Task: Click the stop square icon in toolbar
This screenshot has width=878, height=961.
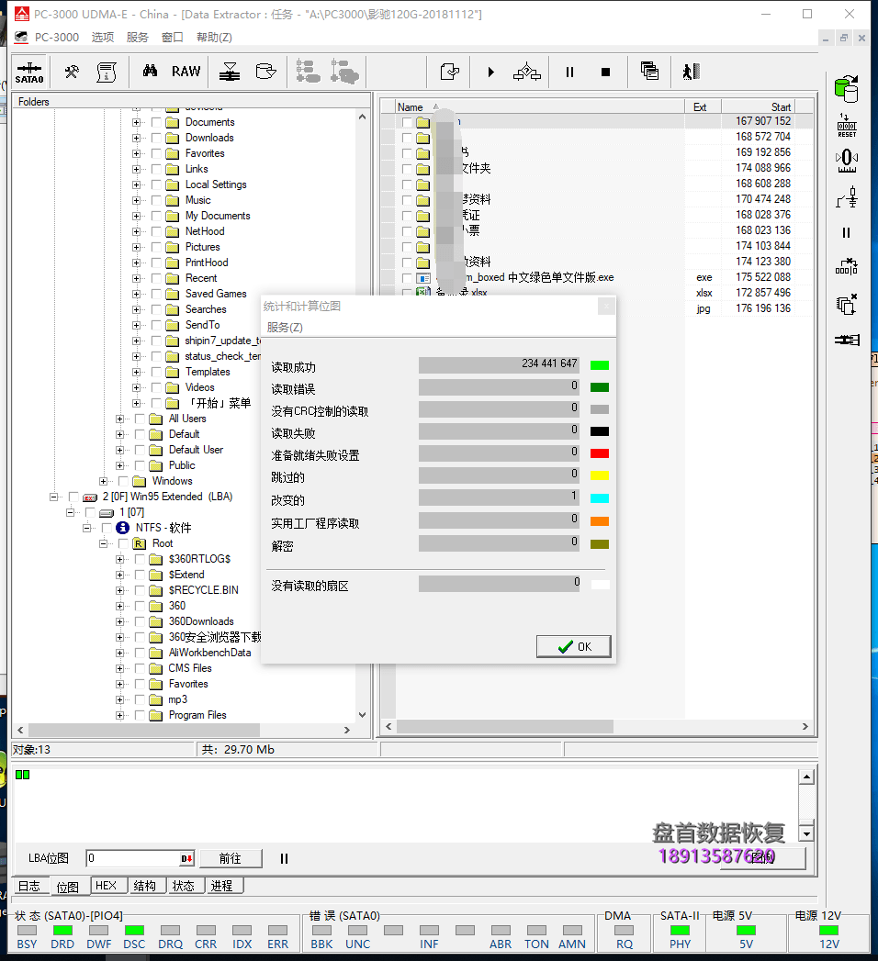Action: [606, 72]
